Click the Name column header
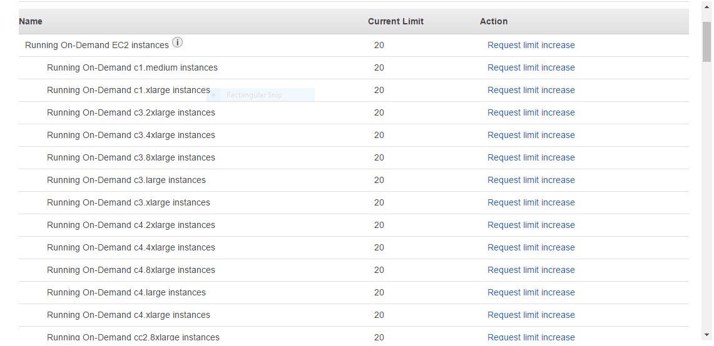Viewport: 714px width, 346px height. (31, 21)
